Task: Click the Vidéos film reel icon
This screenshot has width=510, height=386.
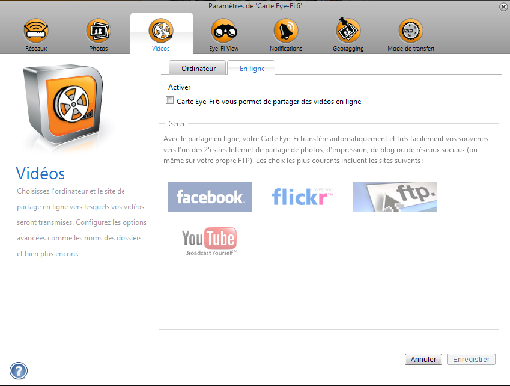Action: tap(161, 31)
